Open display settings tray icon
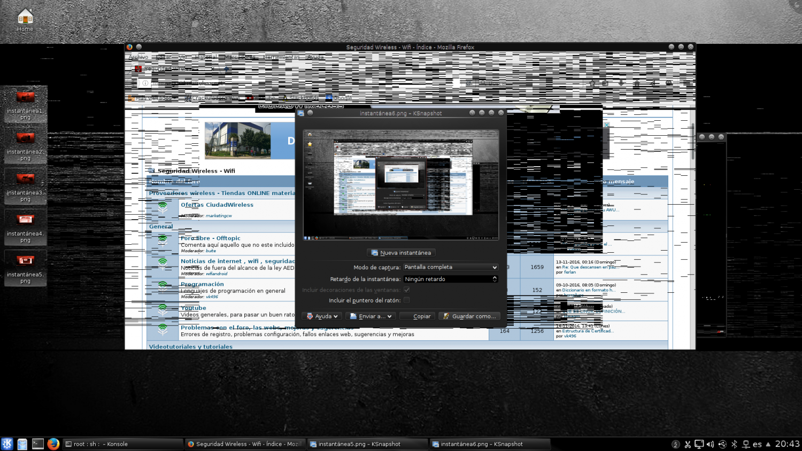Screen dimensions: 802x451 click(x=699, y=444)
